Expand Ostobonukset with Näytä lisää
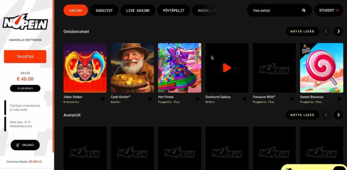This screenshot has height=170, width=347. pyautogui.click(x=302, y=31)
